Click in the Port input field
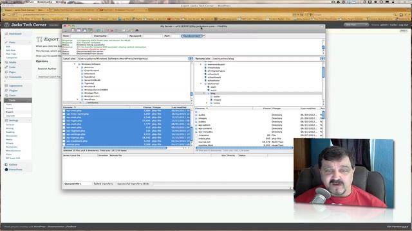The height and width of the screenshot is (231, 412). [x=176, y=36]
